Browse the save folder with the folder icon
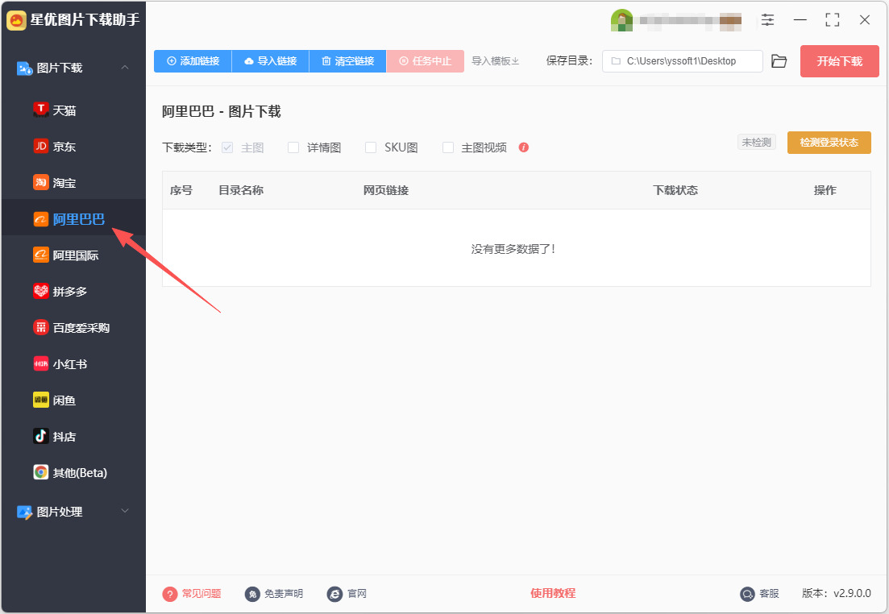Image resolution: width=889 pixels, height=614 pixels. [x=779, y=61]
